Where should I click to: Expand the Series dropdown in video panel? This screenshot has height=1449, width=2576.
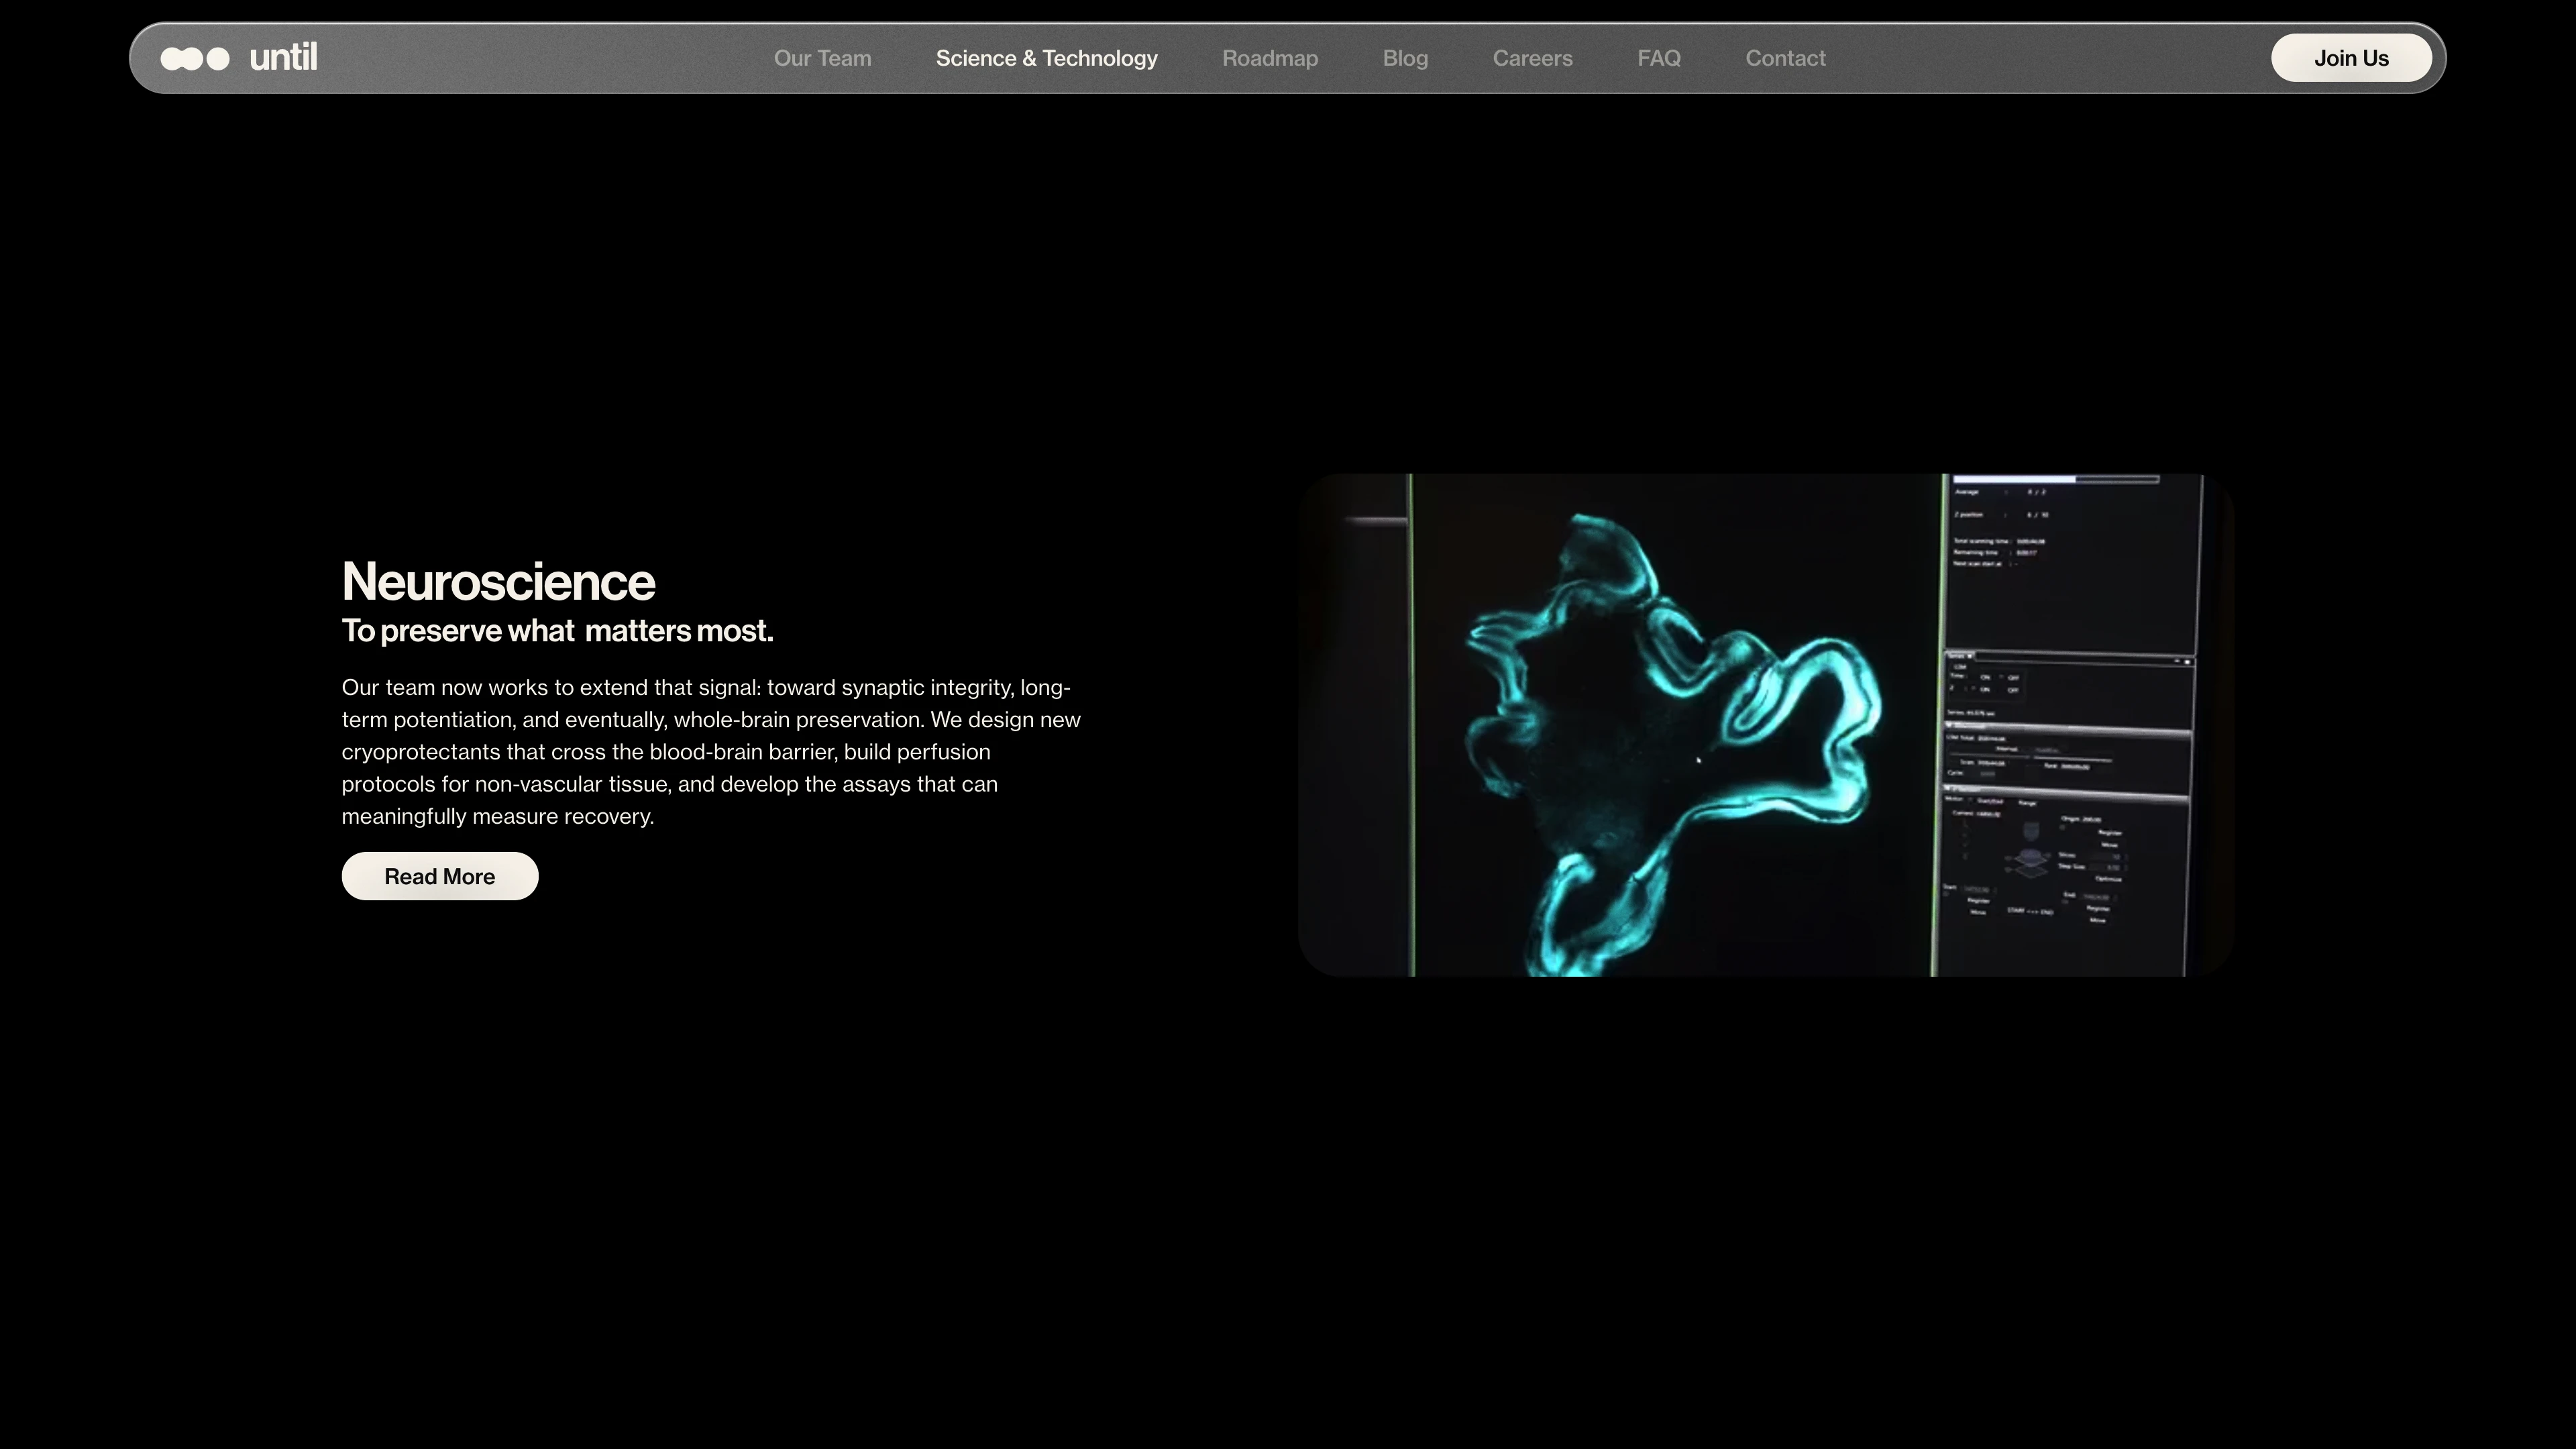(x=1970, y=656)
